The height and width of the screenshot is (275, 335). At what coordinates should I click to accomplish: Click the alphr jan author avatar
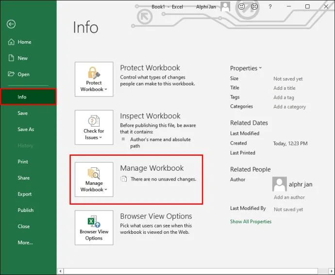click(x=280, y=184)
